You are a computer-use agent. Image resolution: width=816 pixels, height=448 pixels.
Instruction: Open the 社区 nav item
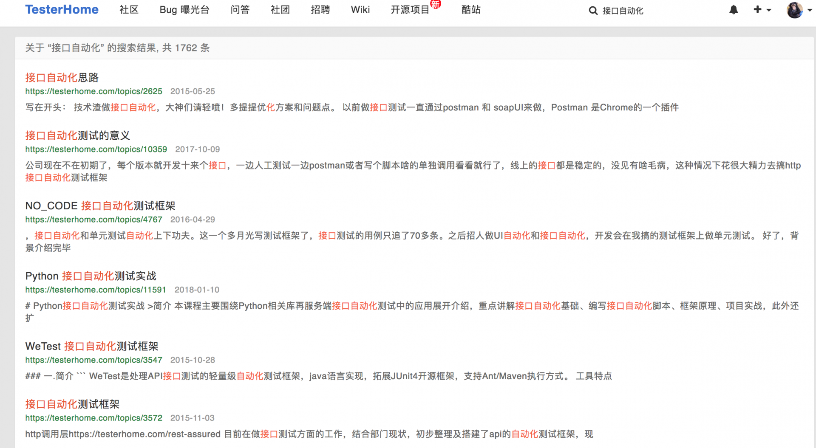point(129,10)
